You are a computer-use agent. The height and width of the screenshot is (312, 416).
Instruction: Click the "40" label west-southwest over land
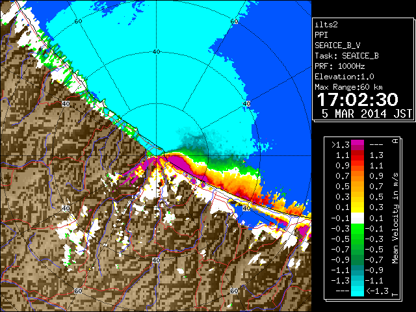click(x=66, y=208)
